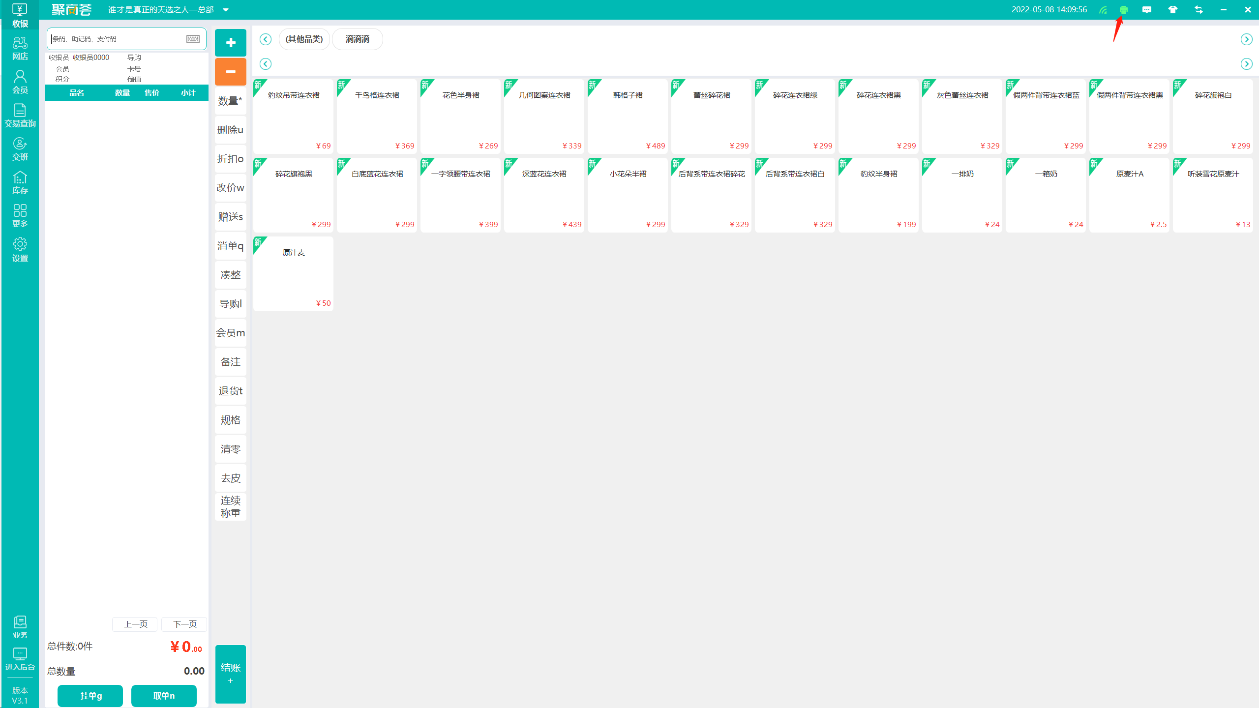Open the 交班 shift handover icon
This screenshot has height=708, width=1259.
20,149
